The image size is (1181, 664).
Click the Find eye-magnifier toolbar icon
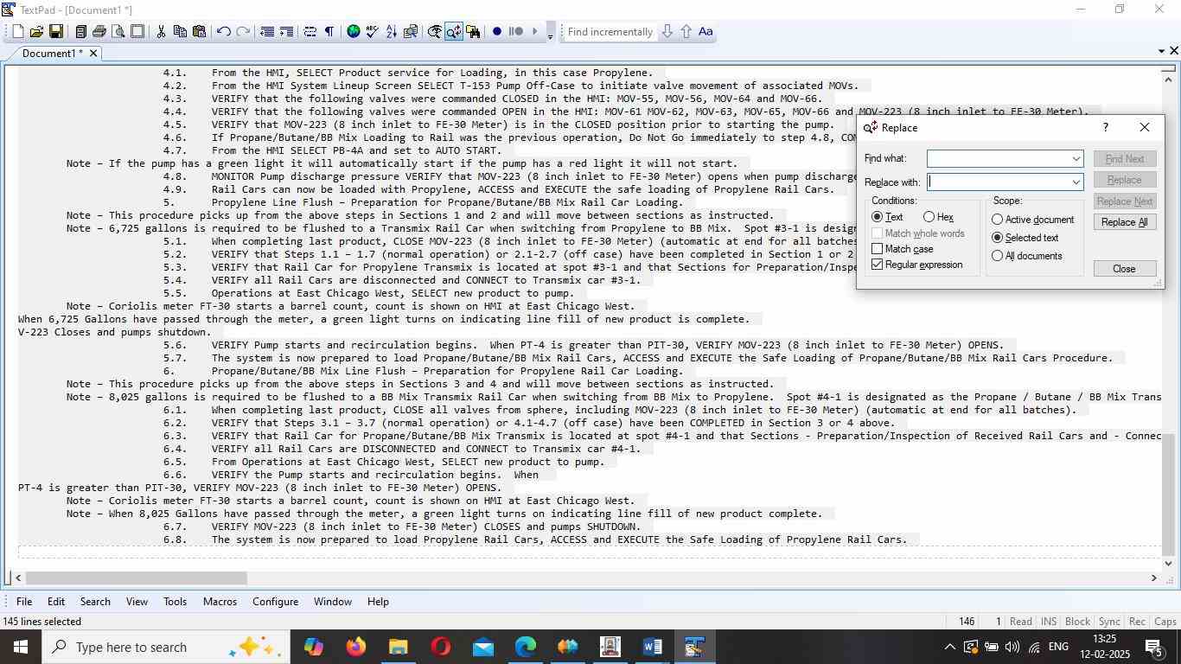pyautogui.click(x=435, y=32)
